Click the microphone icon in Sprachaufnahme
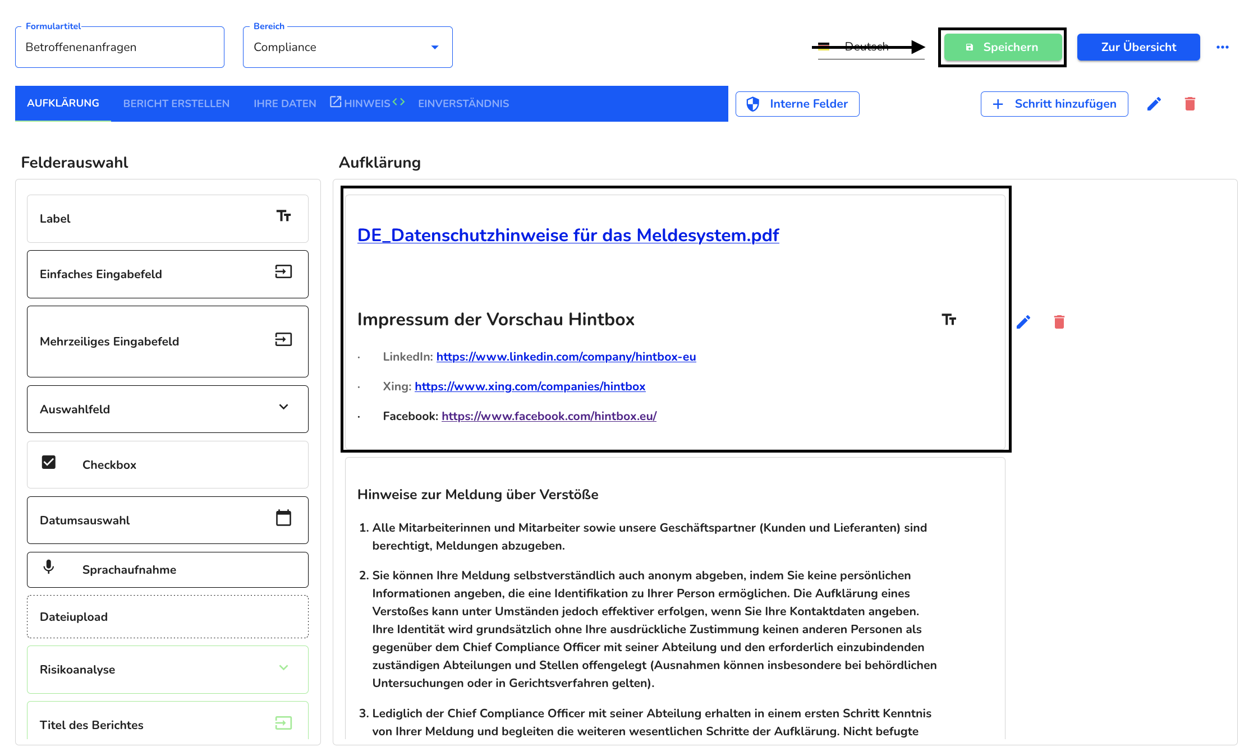The image size is (1249, 756). pos(49,567)
